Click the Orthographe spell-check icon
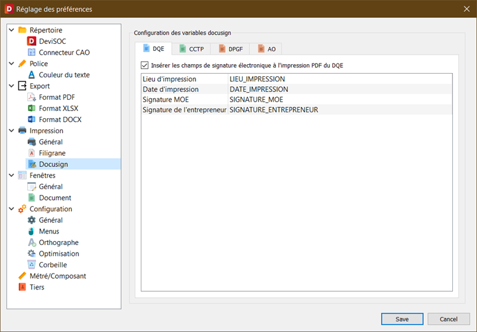The width and height of the screenshot is (477, 332). click(32, 242)
